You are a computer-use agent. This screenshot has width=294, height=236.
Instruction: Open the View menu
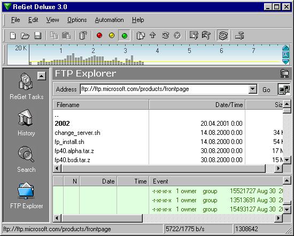[x=52, y=20]
